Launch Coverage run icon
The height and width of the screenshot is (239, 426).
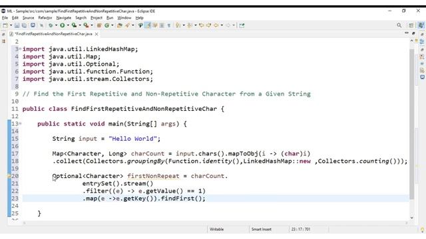pyautogui.click(x=74, y=25)
